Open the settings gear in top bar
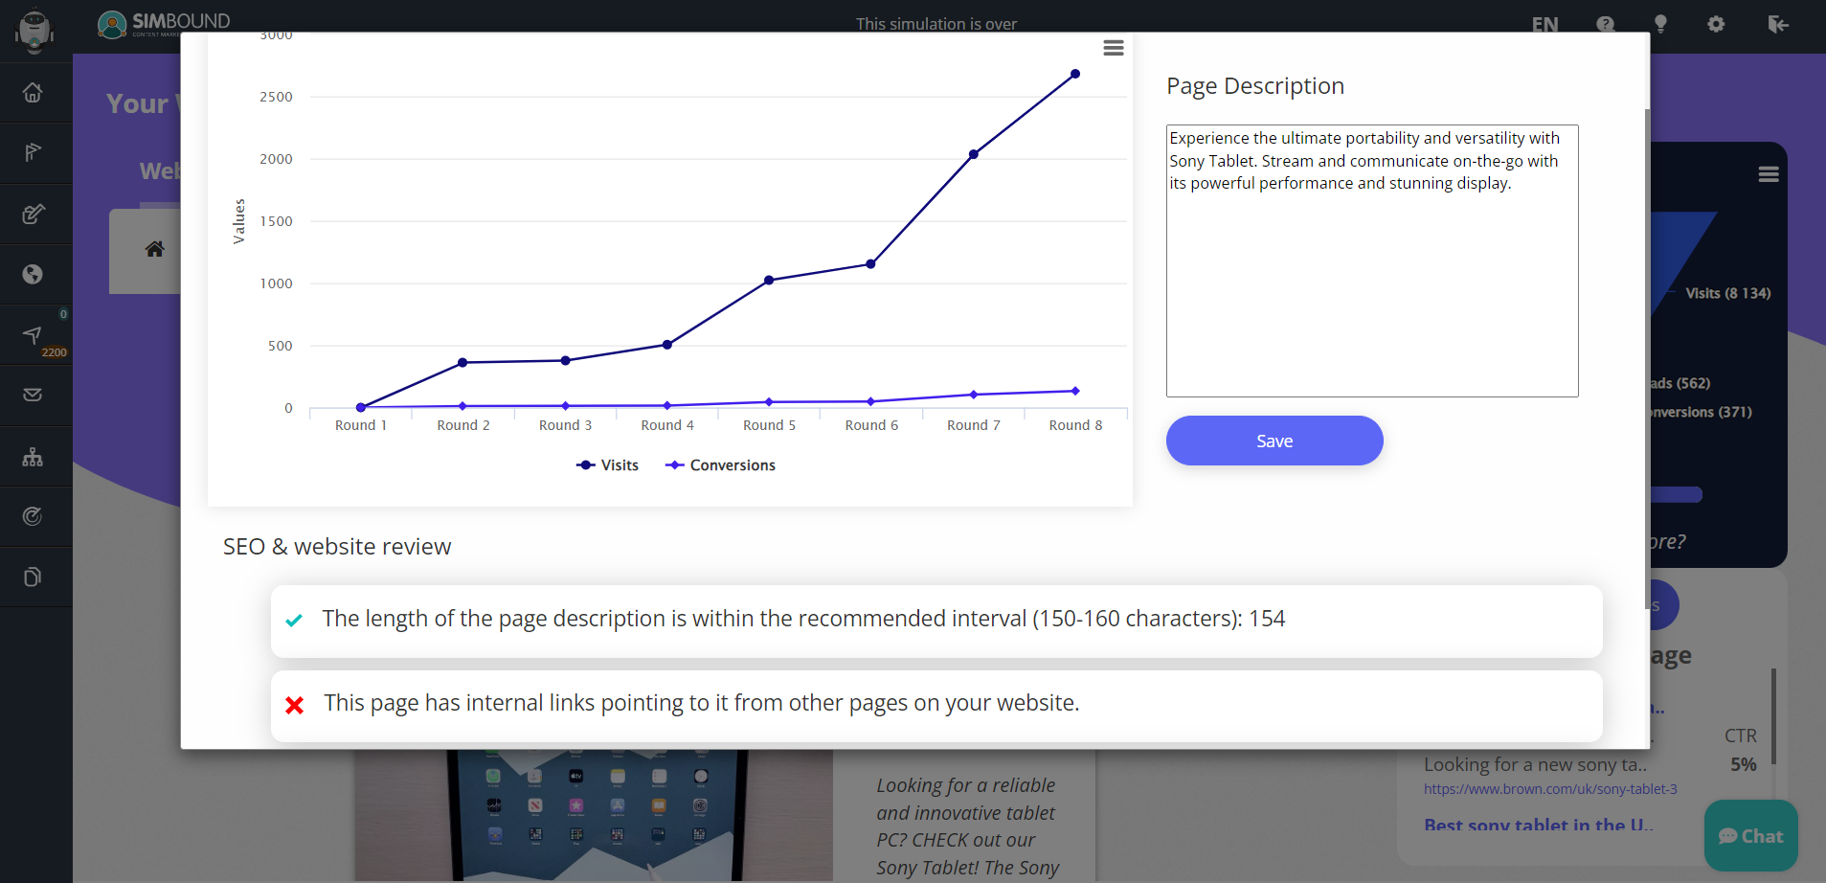This screenshot has width=1826, height=883. click(1716, 24)
